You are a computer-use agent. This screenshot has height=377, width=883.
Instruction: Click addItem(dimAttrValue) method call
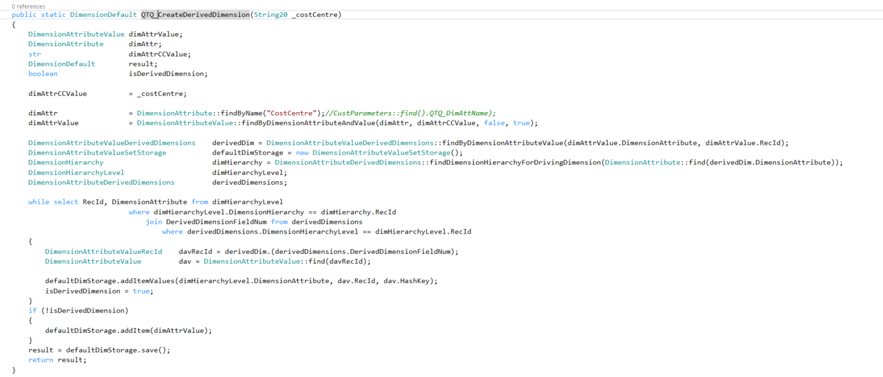(164, 331)
